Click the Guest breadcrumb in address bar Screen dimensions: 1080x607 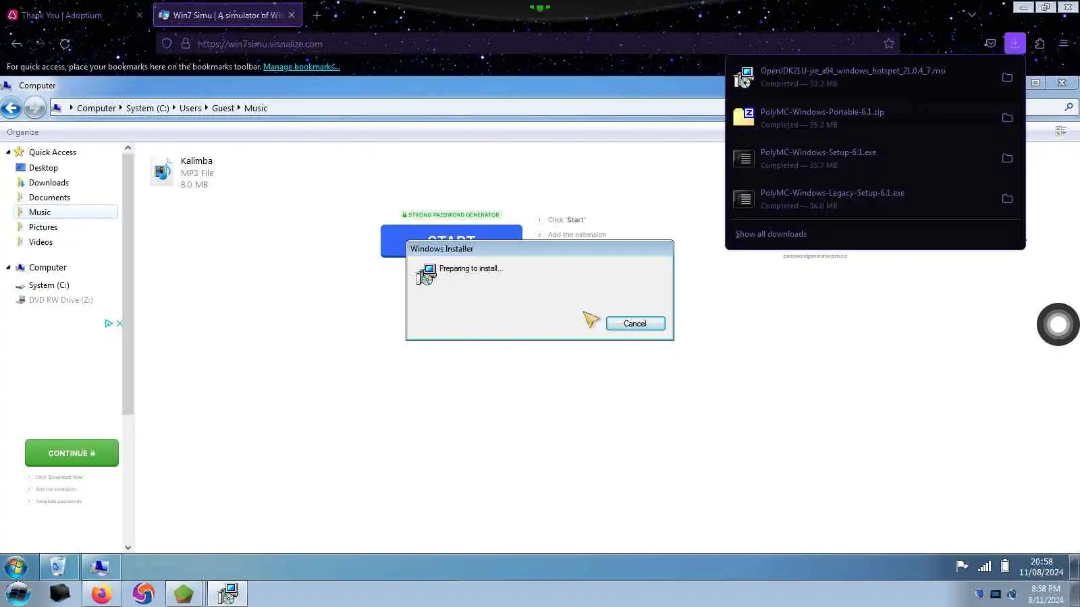pos(223,108)
